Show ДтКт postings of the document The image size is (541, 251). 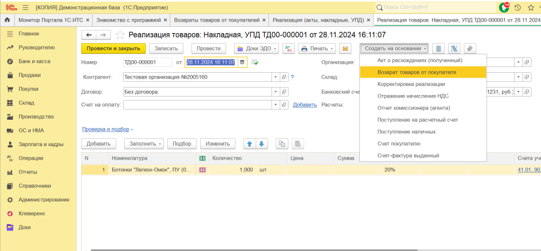(288, 49)
